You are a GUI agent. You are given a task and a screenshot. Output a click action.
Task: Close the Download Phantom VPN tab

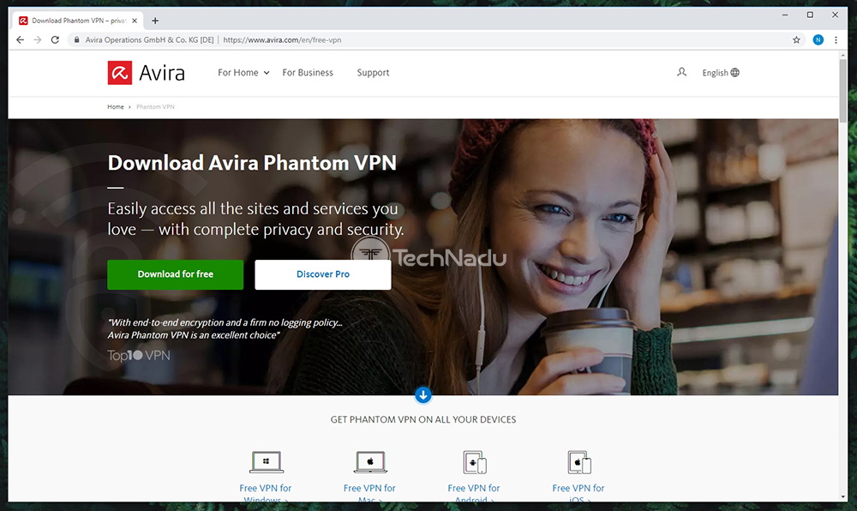[135, 21]
